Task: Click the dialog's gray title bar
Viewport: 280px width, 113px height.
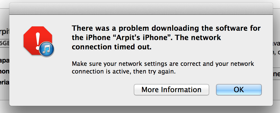Action: click(141, 9)
